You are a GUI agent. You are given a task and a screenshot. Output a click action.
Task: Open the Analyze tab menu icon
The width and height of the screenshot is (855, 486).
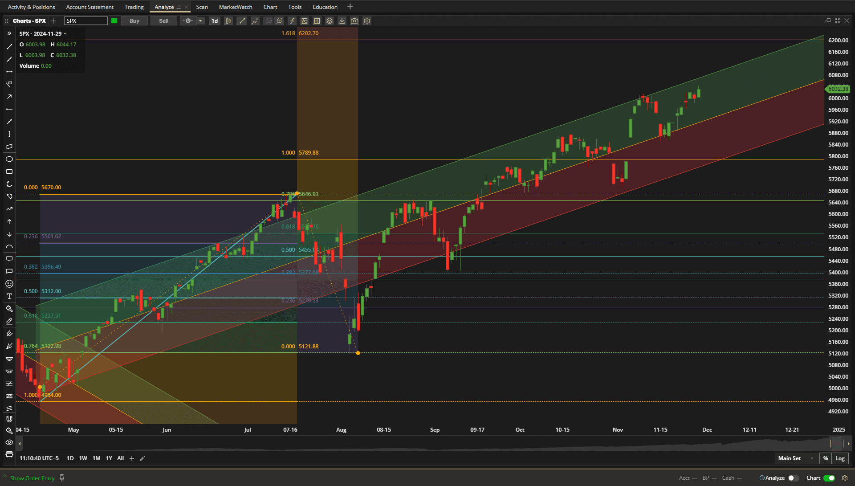click(x=179, y=7)
